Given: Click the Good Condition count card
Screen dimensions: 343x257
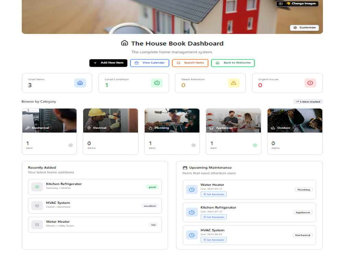Looking at the screenshot, I should point(134,83).
